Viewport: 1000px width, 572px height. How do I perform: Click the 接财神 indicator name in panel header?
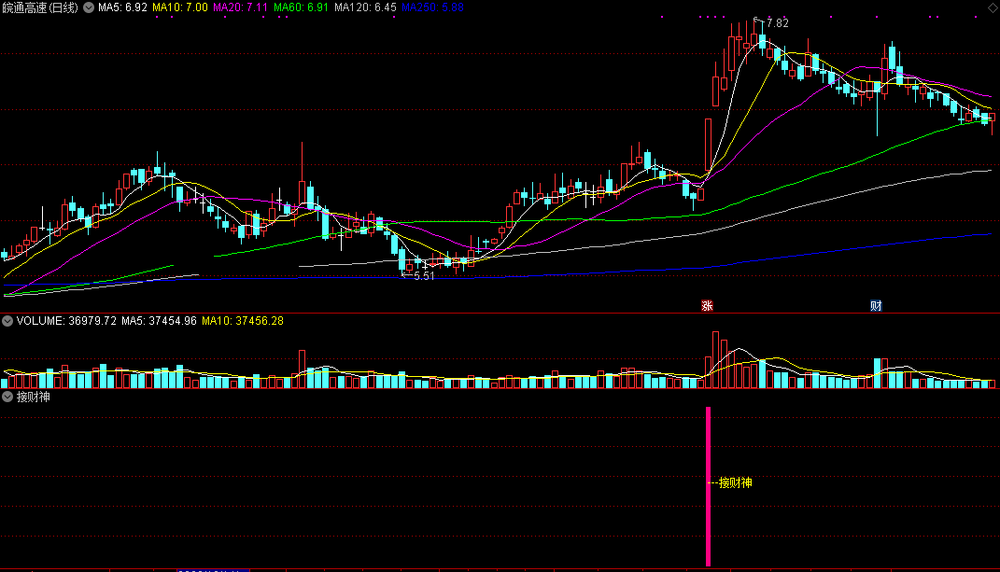point(34,397)
